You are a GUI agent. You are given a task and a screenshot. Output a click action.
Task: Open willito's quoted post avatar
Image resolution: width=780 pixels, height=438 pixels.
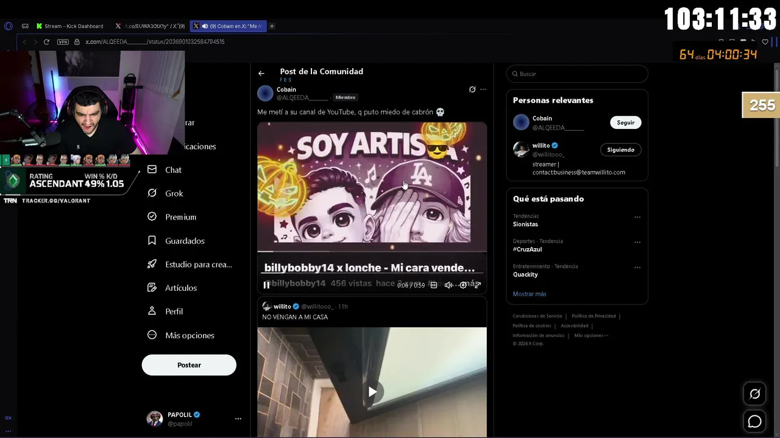pos(267,307)
